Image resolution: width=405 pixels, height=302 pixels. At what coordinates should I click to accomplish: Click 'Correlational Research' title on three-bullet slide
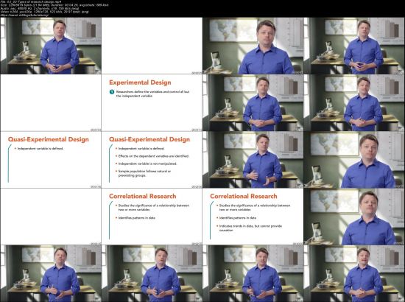pos(244,196)
